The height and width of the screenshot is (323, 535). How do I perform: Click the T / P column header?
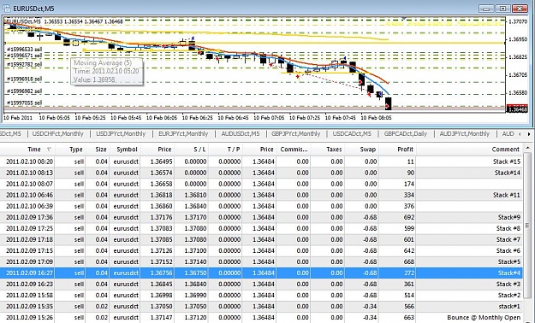(225, 150)
